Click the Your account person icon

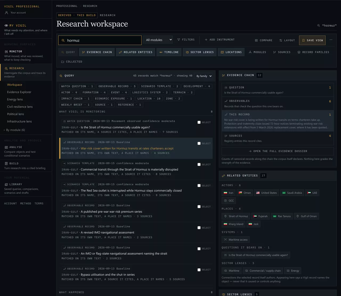6,13
